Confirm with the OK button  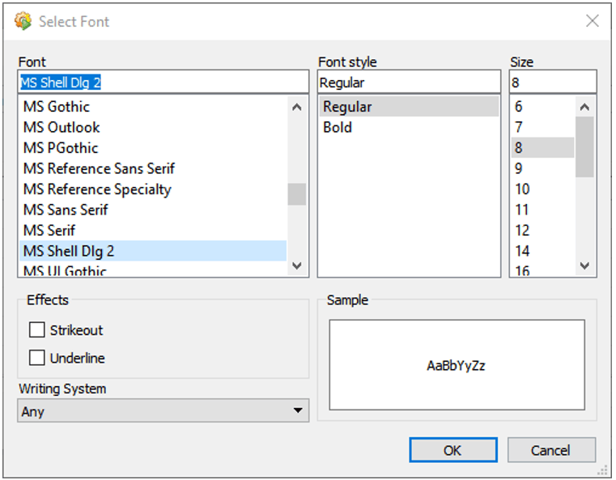(x=453, y=450)
